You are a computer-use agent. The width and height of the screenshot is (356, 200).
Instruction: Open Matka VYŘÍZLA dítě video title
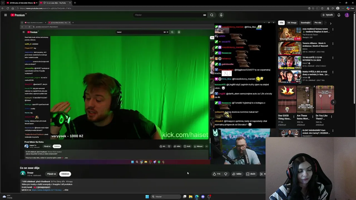click(316, 73)
